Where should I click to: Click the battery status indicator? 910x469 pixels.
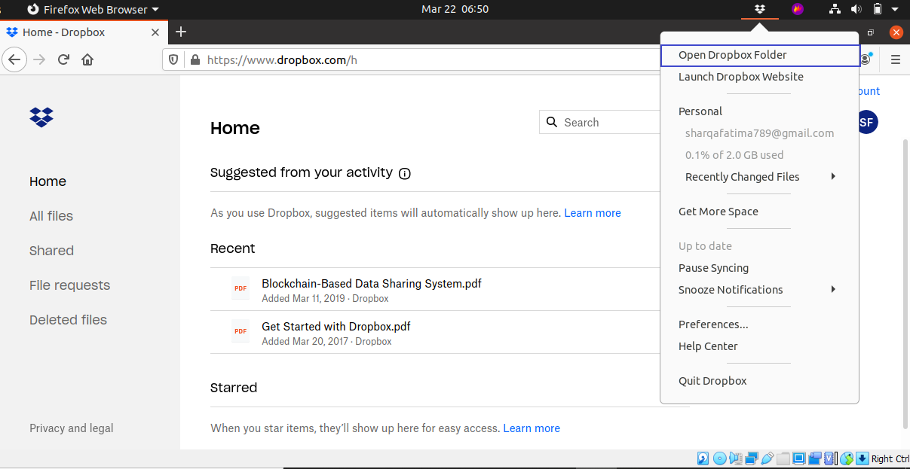click(877, 9)
